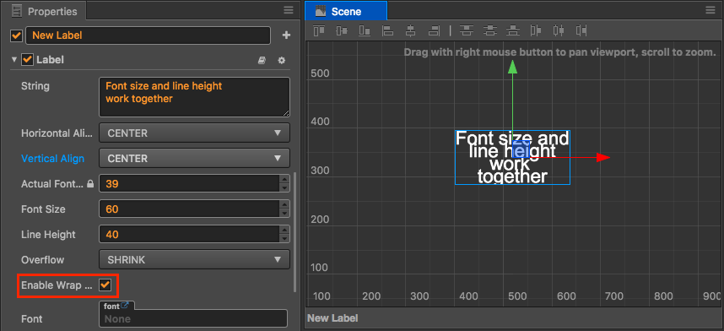The width and height of the screenshot is (724, 331).
Task: Click the distribute top edges icon
Action: [x=467, y=30]
